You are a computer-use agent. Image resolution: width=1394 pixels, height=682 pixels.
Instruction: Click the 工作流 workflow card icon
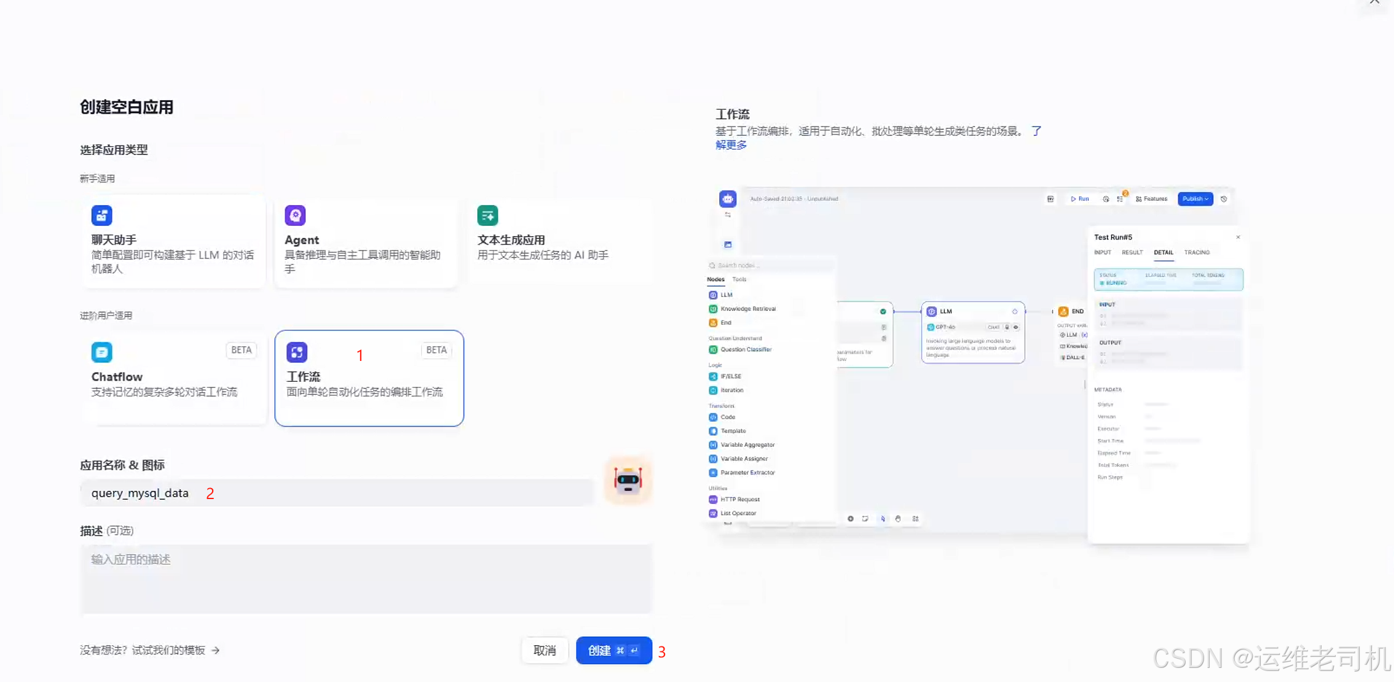coord(296,352)
